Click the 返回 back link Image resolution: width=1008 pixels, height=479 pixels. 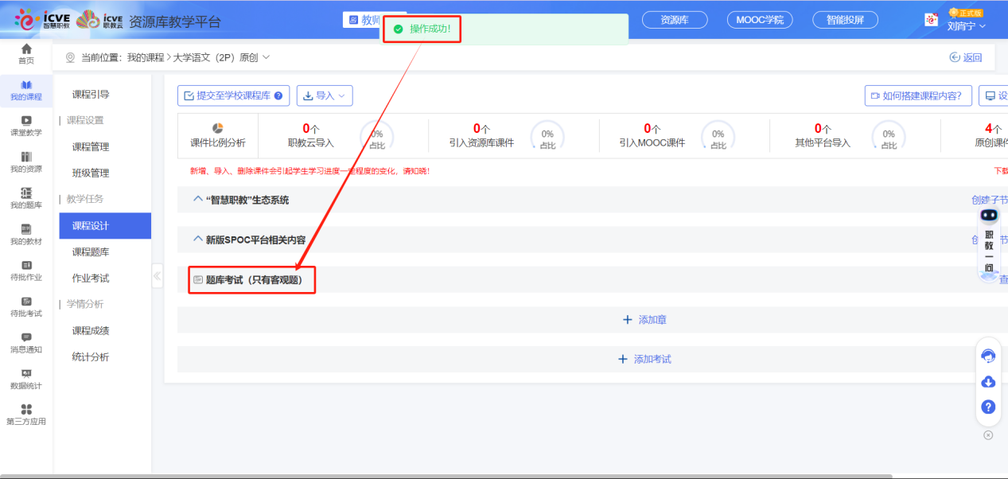(x=966, y=57)
